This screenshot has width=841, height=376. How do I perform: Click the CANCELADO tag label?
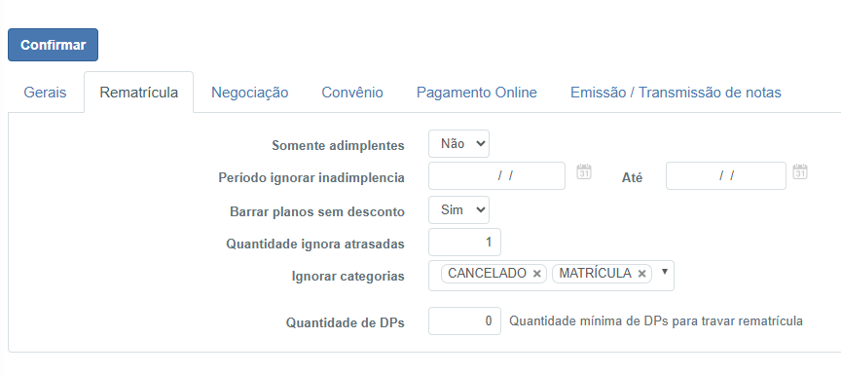[487, 274]
